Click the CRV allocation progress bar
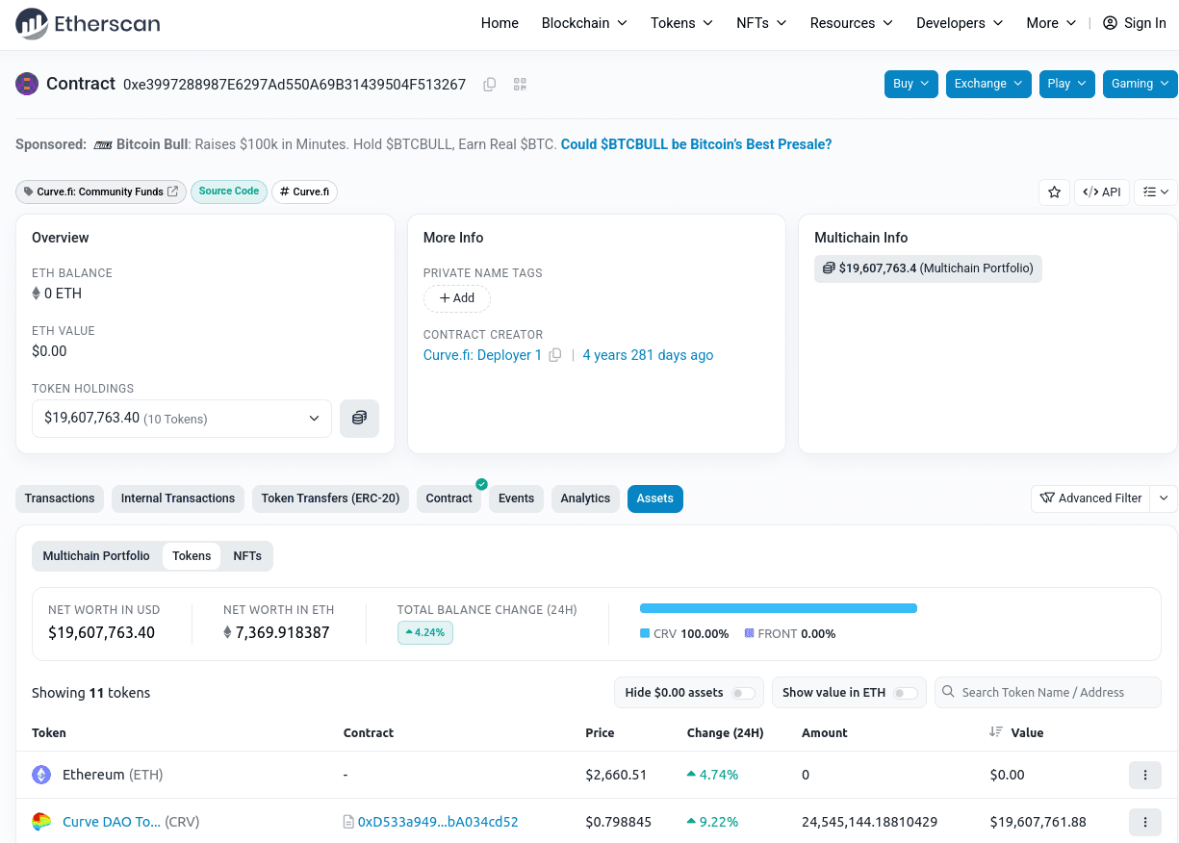This screenshot has height=843, width=1179. click(779, 608)
